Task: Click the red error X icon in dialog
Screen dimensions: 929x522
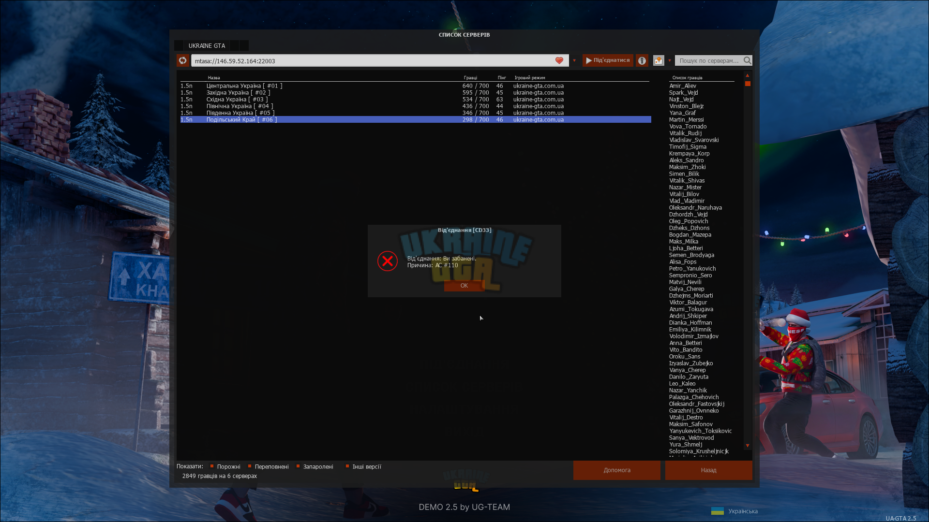Action: point(388,261)
